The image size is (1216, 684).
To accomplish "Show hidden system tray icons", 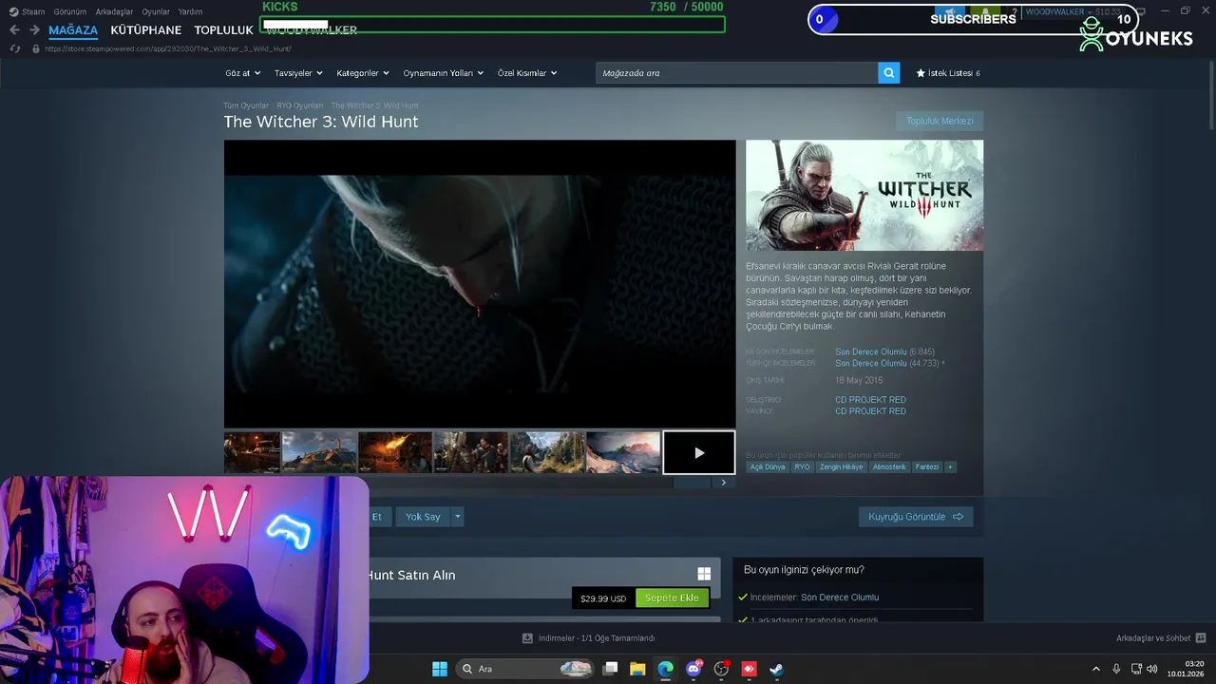I will pos(1095,669).
